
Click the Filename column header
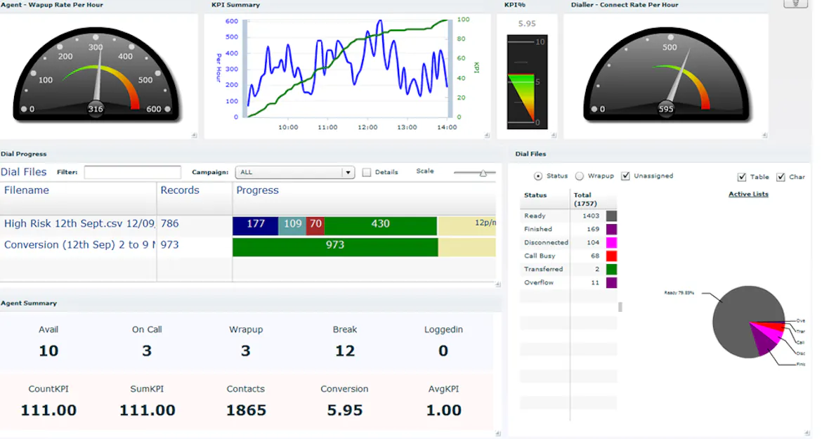coord(27,190)
